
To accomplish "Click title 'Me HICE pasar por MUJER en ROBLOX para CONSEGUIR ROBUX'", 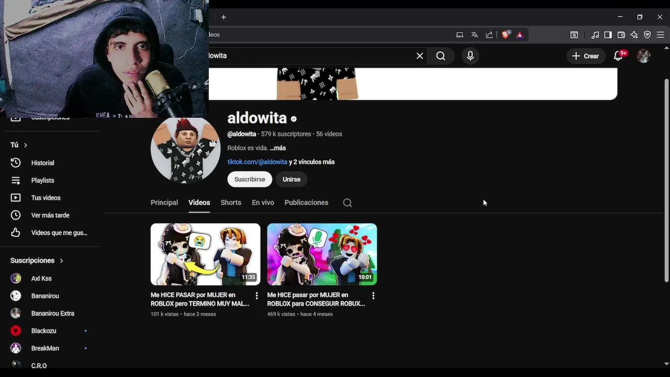I will coord(316,300).
